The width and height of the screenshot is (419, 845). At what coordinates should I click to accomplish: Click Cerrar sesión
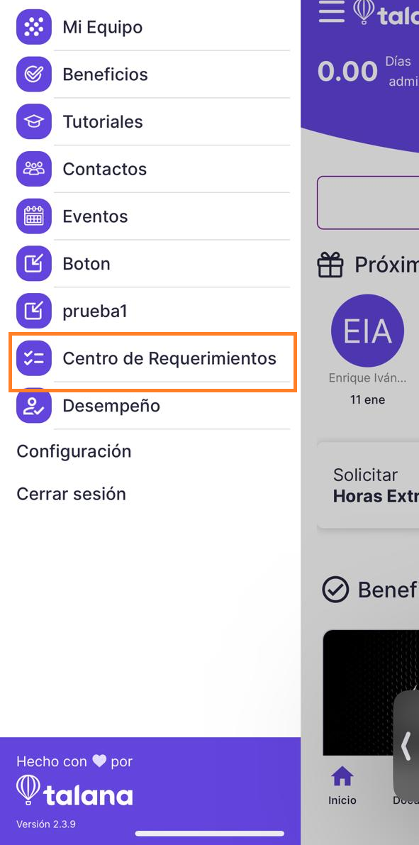click(x=71, y=495)
